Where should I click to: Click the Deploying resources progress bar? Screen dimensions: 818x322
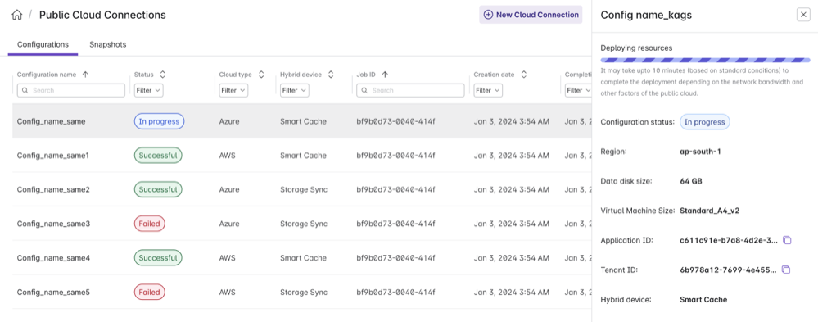705,60
